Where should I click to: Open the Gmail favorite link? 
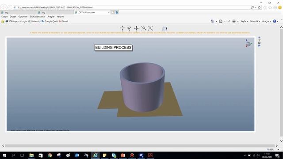coord(64,21)
